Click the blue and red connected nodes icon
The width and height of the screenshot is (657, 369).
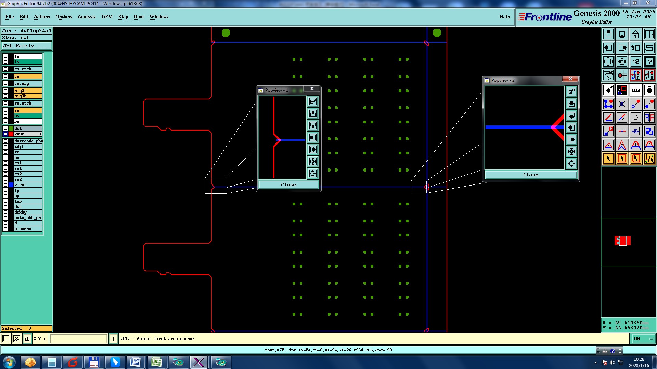point(608,104)
